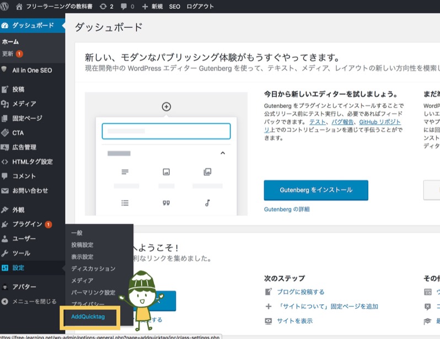Click the plus icon next to 新規

[145, 7]
